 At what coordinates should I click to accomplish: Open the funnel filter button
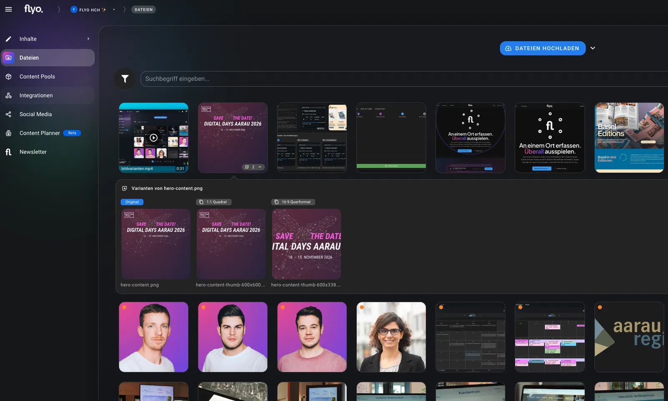(x=125, y=79)
